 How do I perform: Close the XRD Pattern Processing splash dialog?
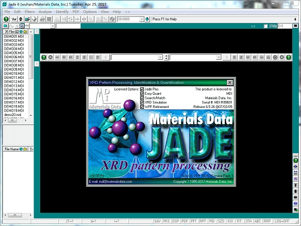[230, 82]
